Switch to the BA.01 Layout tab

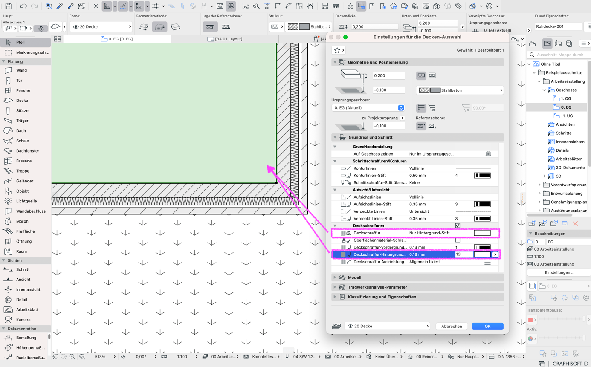pyautogui.click(x=225, y=39)
